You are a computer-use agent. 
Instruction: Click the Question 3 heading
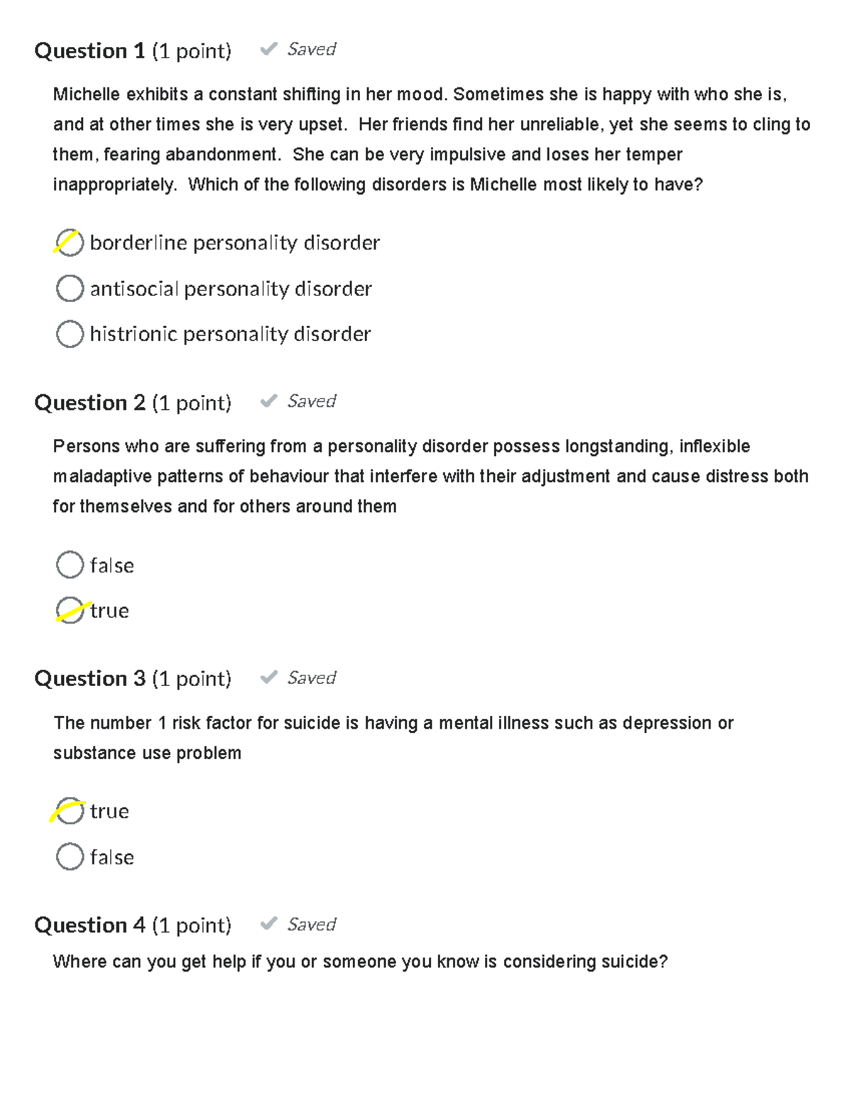[x=92, y=679]
